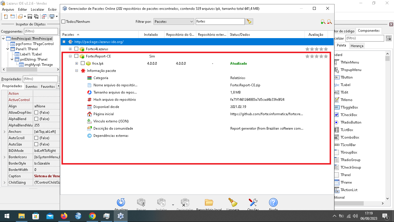Expand the Anchors property
This screenshot has height=222, width=394.
pyautogui.click(x=4, y=132)
